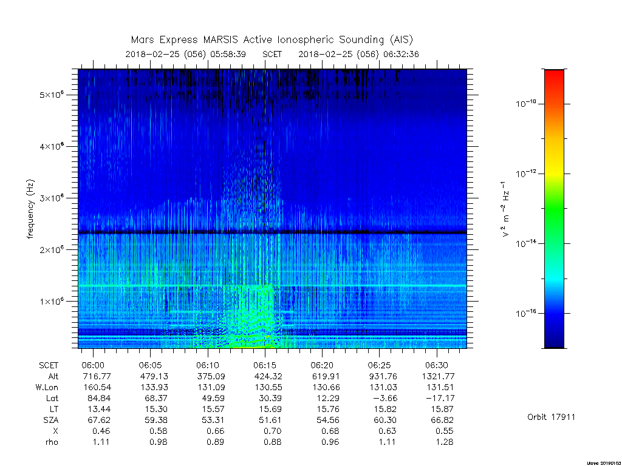Click the bright green signal burst near 06:15
The height and width of the screenshot is (466, 622).
(254, 317)
